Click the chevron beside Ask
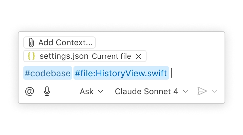The height and width of the screenshot is (135, 243). point(100,91)
